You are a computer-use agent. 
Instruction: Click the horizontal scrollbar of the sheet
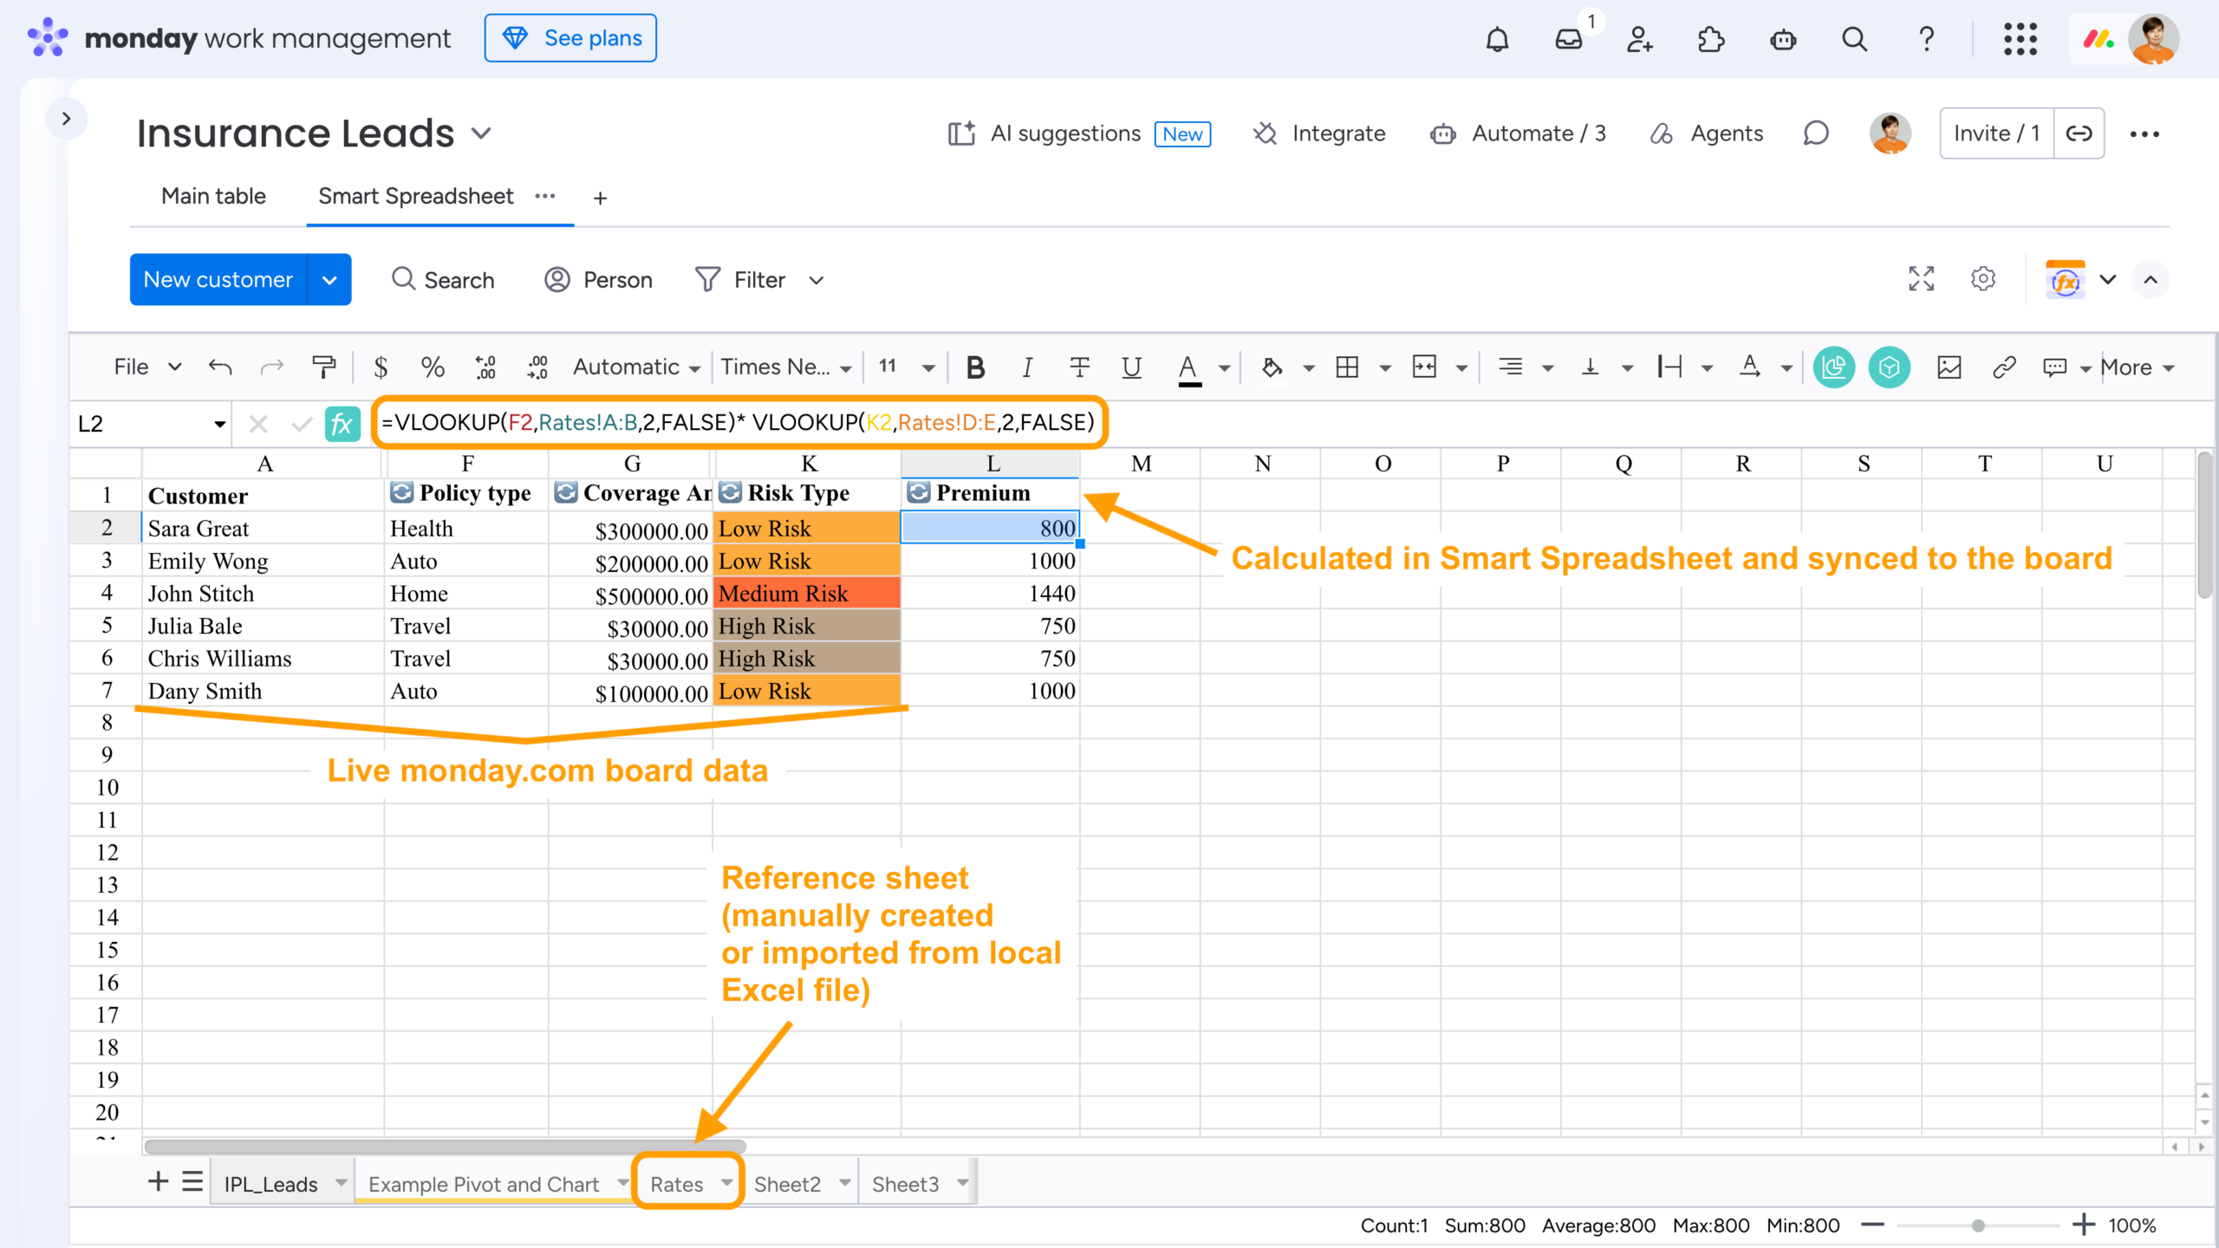tap(445, 1146)
